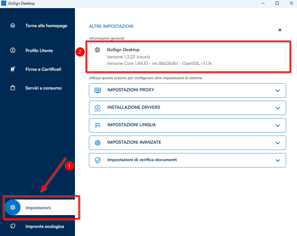Close Altre Impostazioni with round X button
The width and height of the screenshot is (297, 236).
click(x=280, y=30)
